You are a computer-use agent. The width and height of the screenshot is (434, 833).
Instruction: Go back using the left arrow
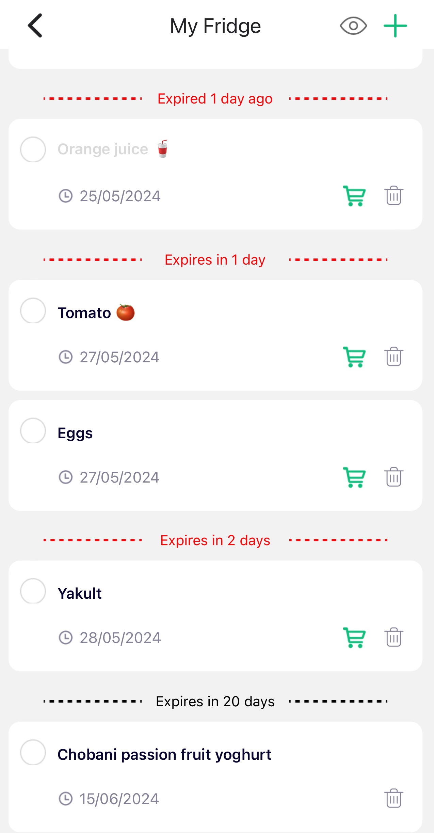[35, 26]
